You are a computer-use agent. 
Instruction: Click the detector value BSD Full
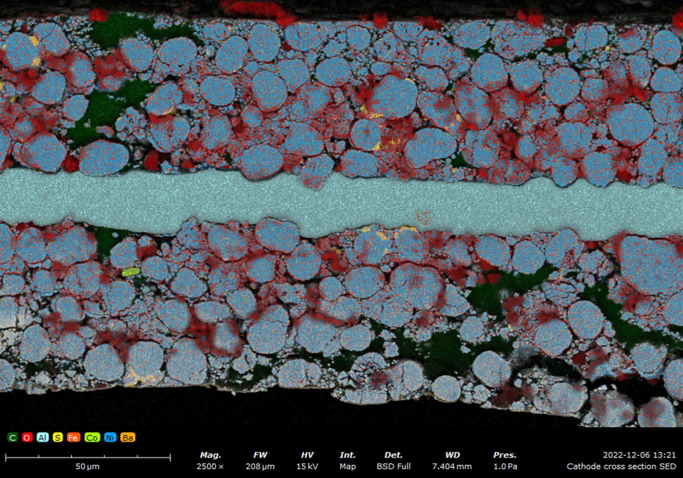coord(394,467)
